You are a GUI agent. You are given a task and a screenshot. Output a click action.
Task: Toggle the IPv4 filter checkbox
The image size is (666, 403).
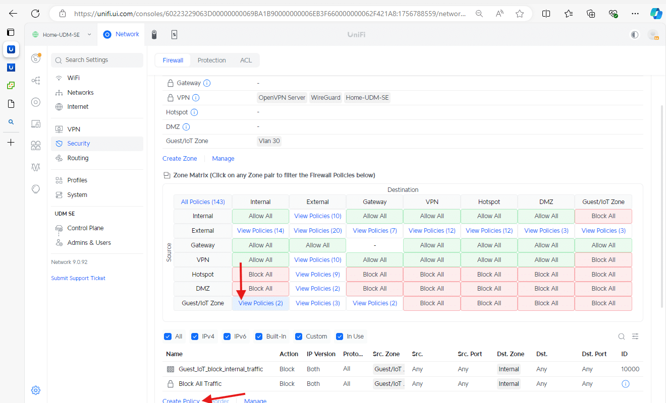195,337
